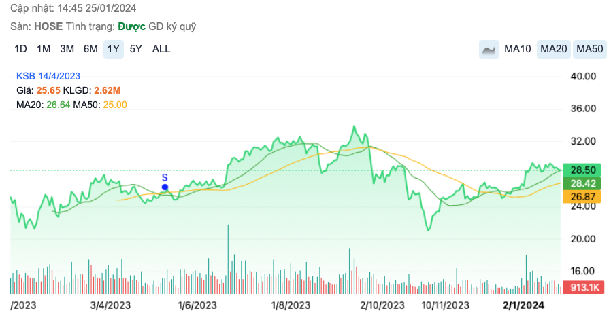Screen dimensions: 611x315
Task: Click the yellow 26.87 MA50 value tag
Action: 584,196
